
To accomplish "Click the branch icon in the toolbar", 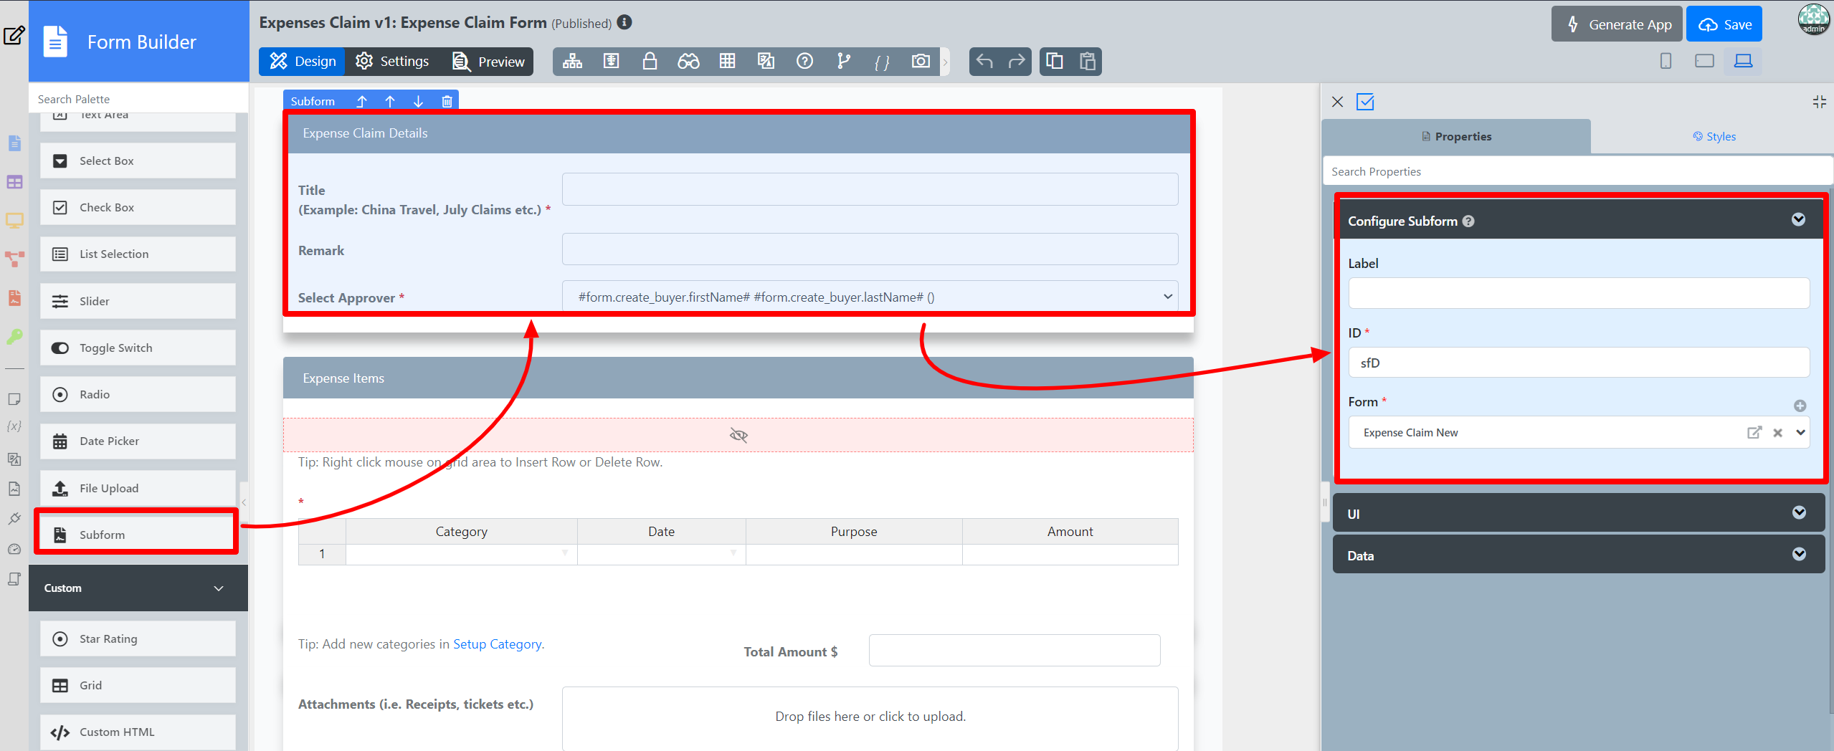I will click(844, 62).
